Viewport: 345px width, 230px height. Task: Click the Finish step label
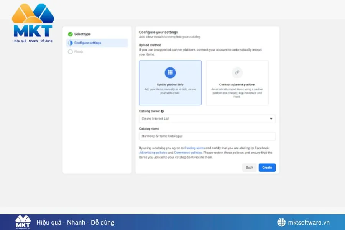(x=78, y=52)
